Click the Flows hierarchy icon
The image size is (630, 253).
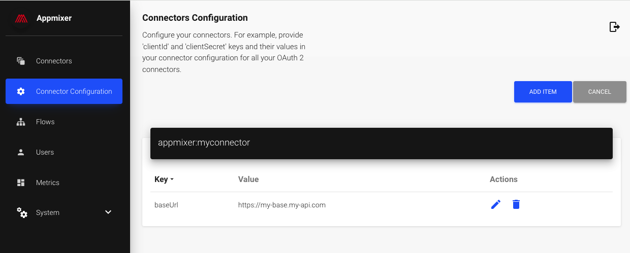[x=21, y=122]
